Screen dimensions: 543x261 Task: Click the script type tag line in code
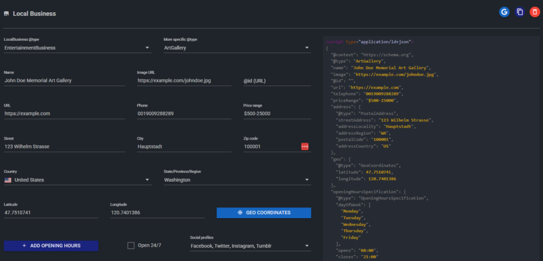(370, 41)
